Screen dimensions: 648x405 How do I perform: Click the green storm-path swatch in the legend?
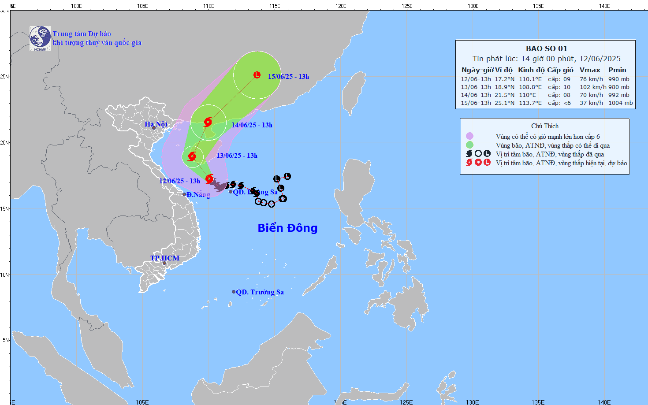pyautogui.click(x=469, y=145)
